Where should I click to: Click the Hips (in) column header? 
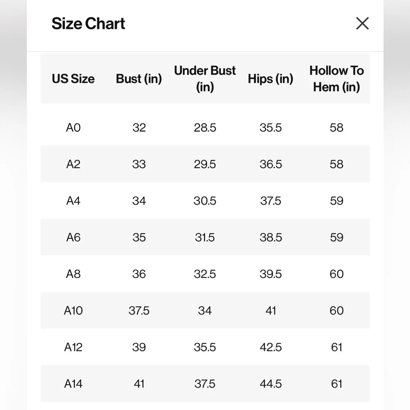pos(271,79)
